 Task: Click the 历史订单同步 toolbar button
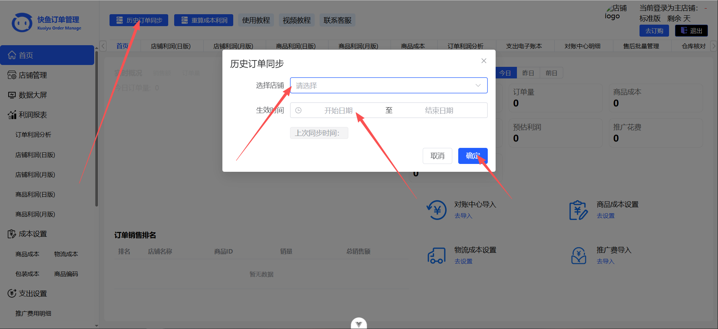pyautogui.click(x=139, y=20)
